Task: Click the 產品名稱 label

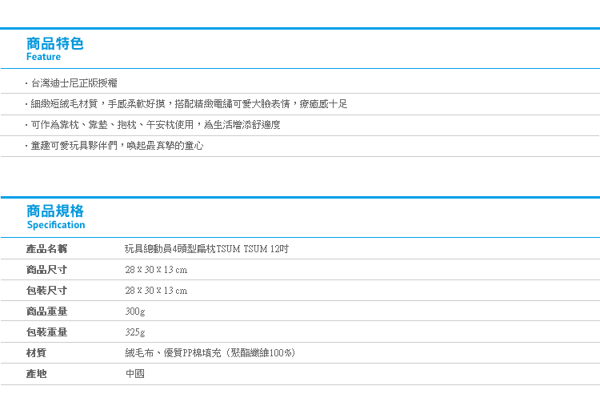Action: pos(46,249)
